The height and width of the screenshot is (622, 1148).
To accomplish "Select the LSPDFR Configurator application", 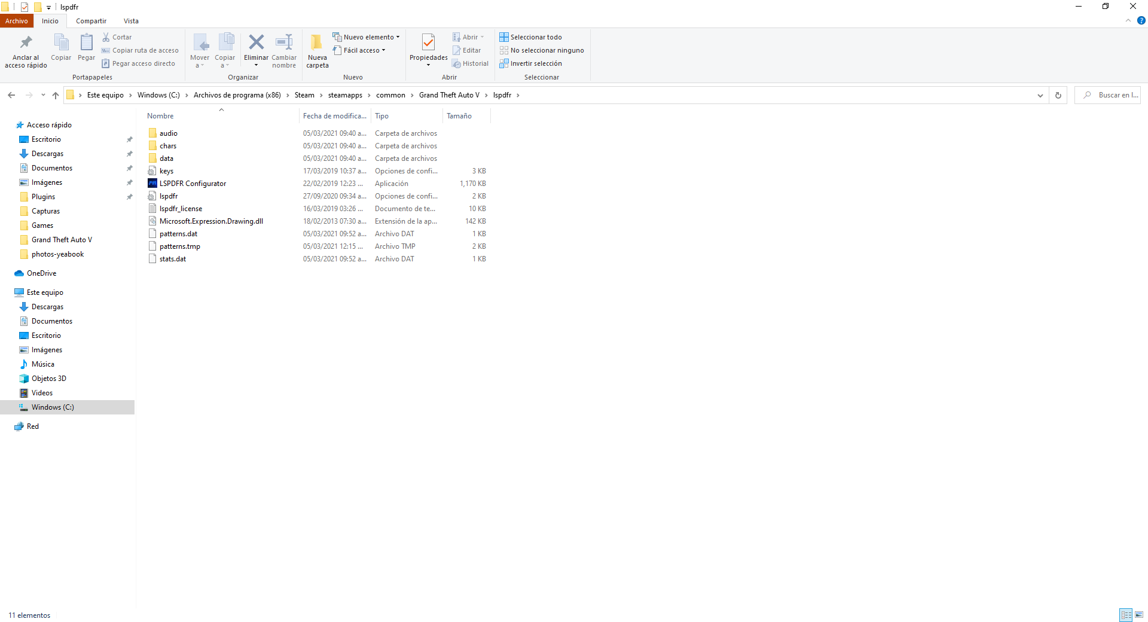I will pyautogui.click(x=193, y=184).
